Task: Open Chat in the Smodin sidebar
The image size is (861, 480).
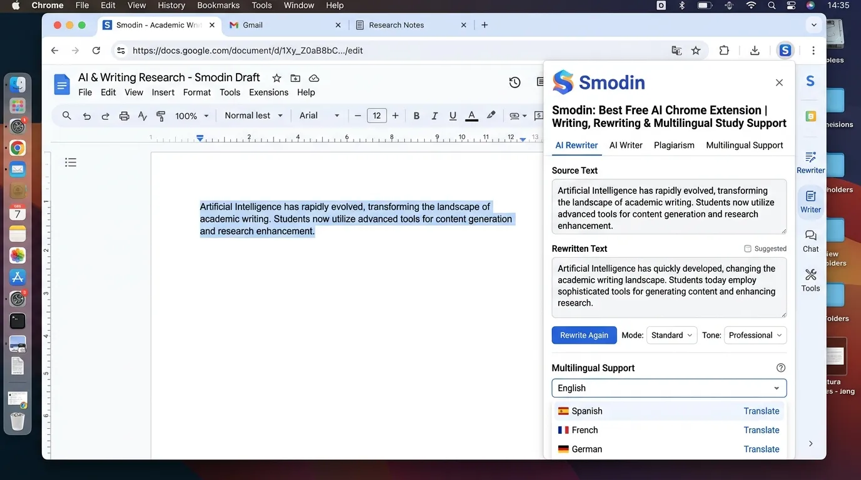Action: (811, 241)
